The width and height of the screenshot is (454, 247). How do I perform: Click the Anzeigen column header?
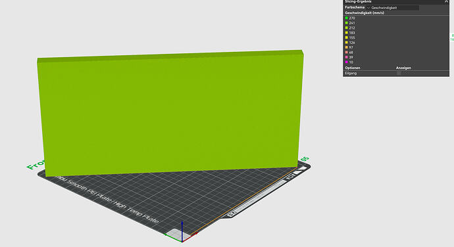point(403,68)
